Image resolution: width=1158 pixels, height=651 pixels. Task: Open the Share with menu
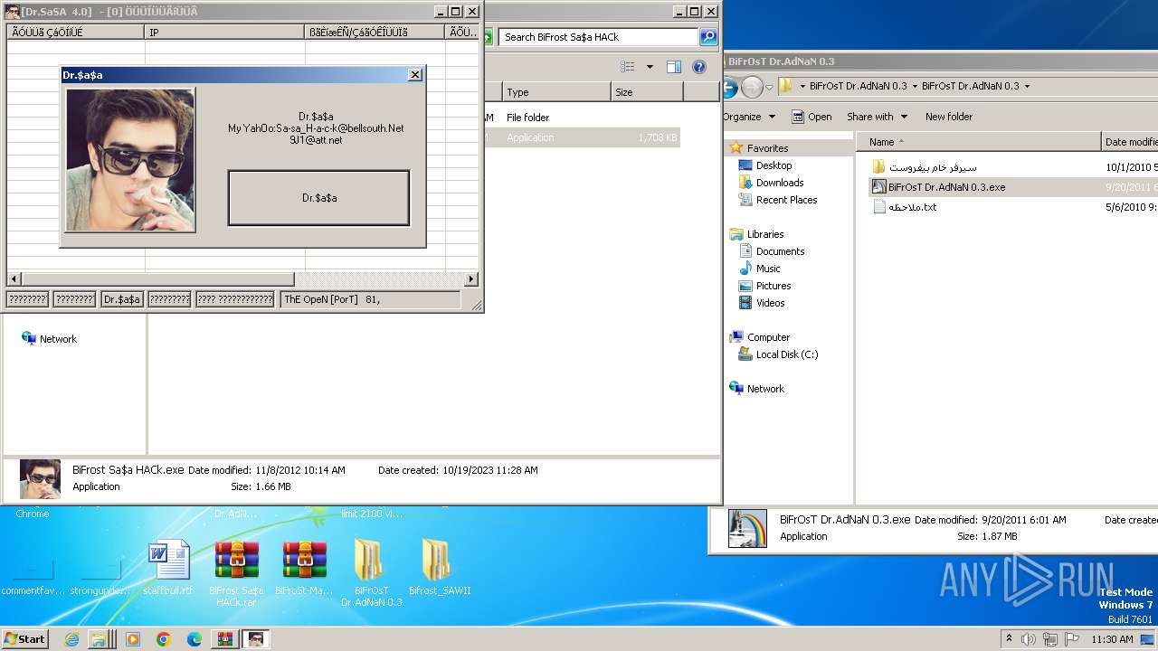coord(878,117)
